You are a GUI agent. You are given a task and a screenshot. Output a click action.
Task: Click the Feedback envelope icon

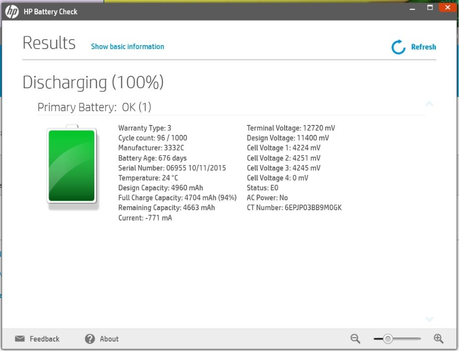20,339
